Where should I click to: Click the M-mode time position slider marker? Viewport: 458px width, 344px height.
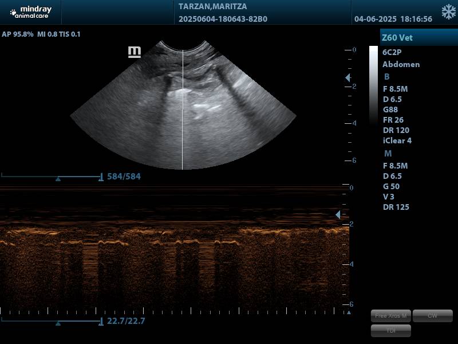pyautogui.click(x=58, y=323)
